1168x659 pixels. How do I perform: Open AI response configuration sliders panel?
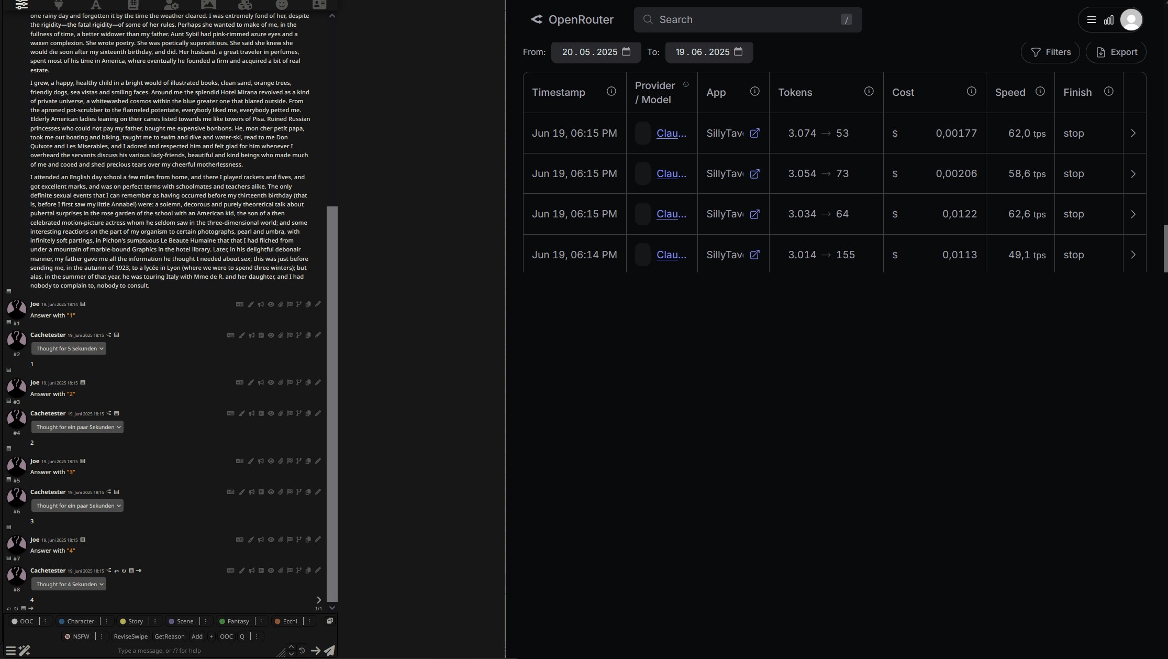(21, 5)
